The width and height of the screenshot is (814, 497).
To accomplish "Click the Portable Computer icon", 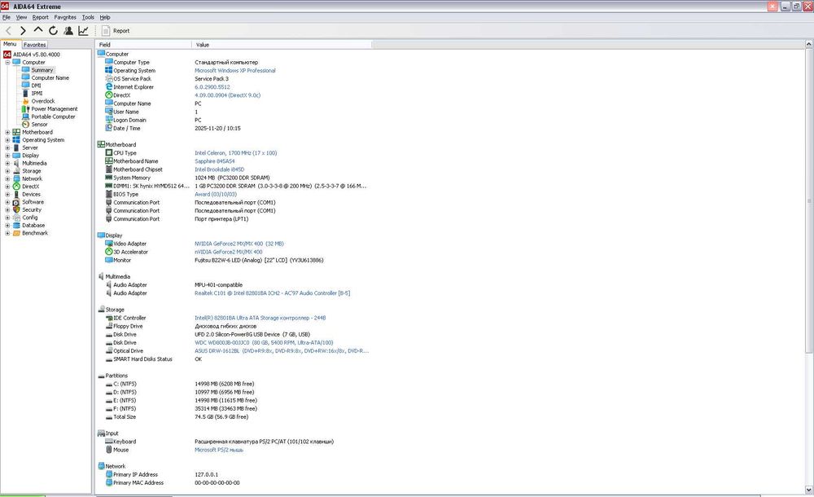I will coord(25,117).
